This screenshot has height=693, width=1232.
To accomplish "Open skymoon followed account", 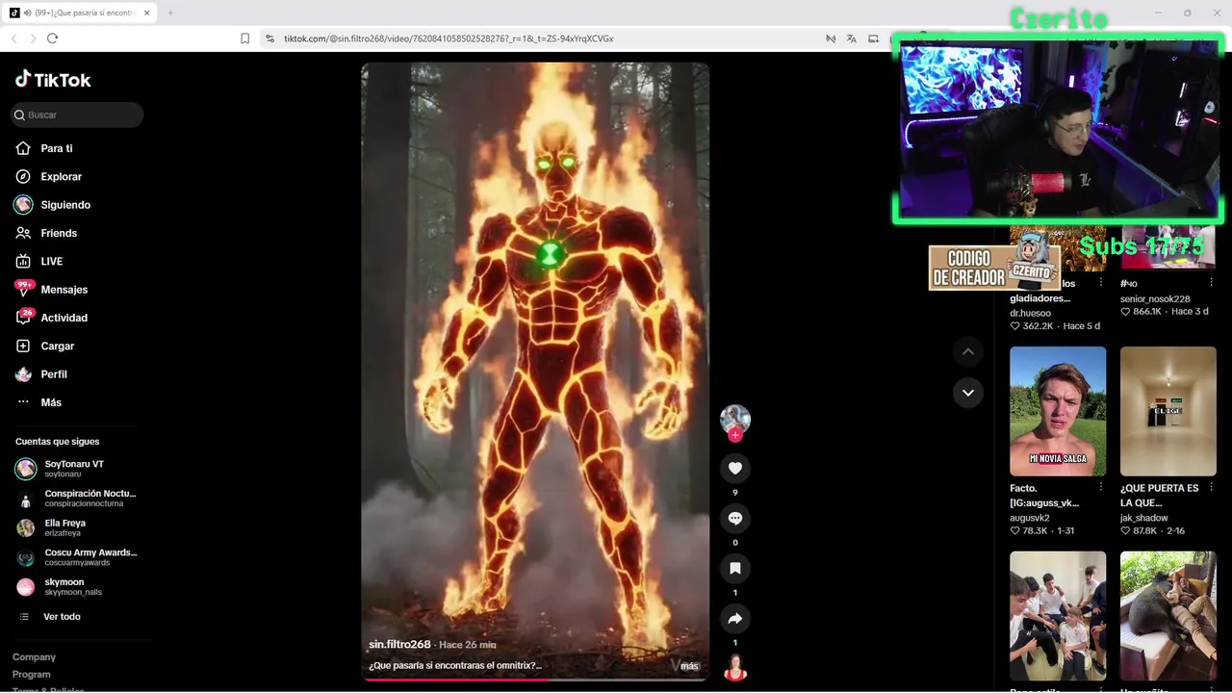I will pyautogui.click(x=75, y=586).
